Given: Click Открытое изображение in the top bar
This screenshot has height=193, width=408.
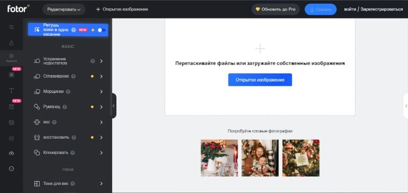Looking at the screenshot, I should click(122, 9).
